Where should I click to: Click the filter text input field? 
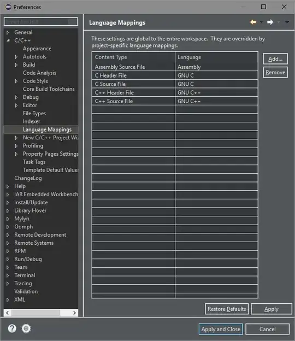[41, 22]
